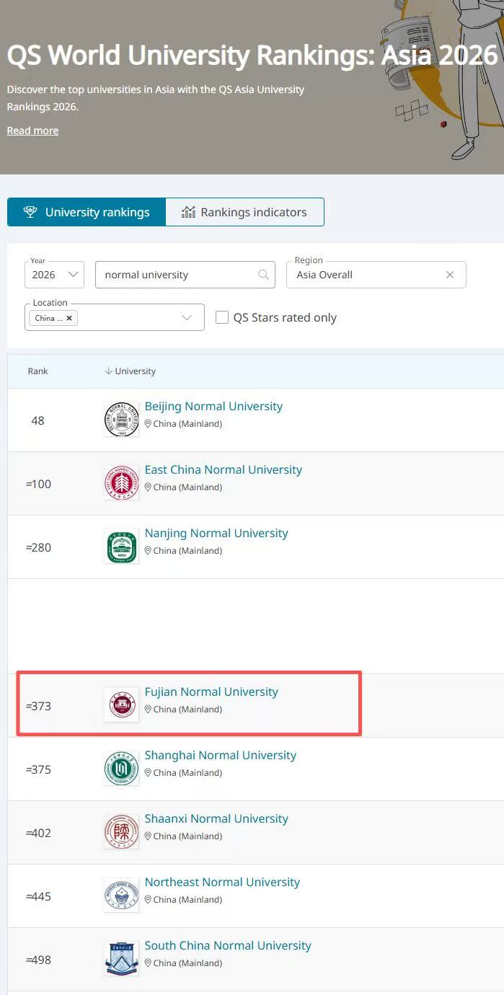The height and width of the screenshot is (995, 504).
Task: Select the University rankings tab
Action: [x=87, y=212]
